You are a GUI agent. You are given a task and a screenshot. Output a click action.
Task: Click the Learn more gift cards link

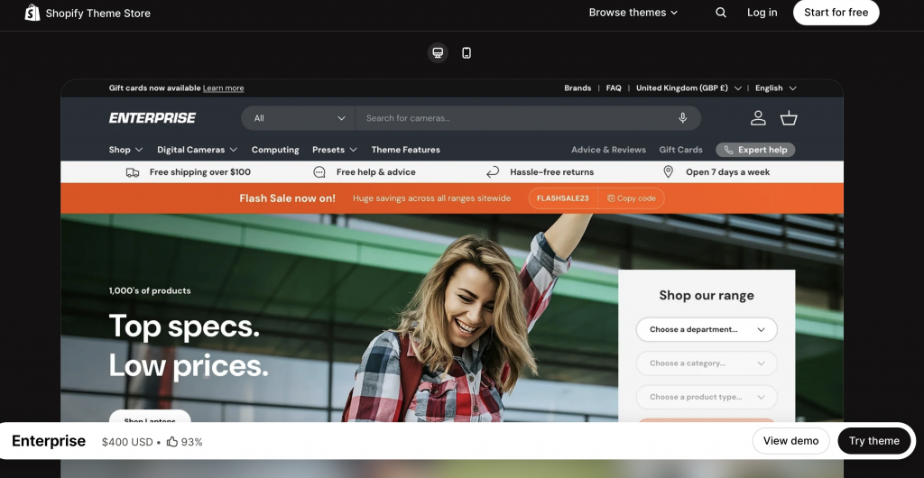coord(224,88)
